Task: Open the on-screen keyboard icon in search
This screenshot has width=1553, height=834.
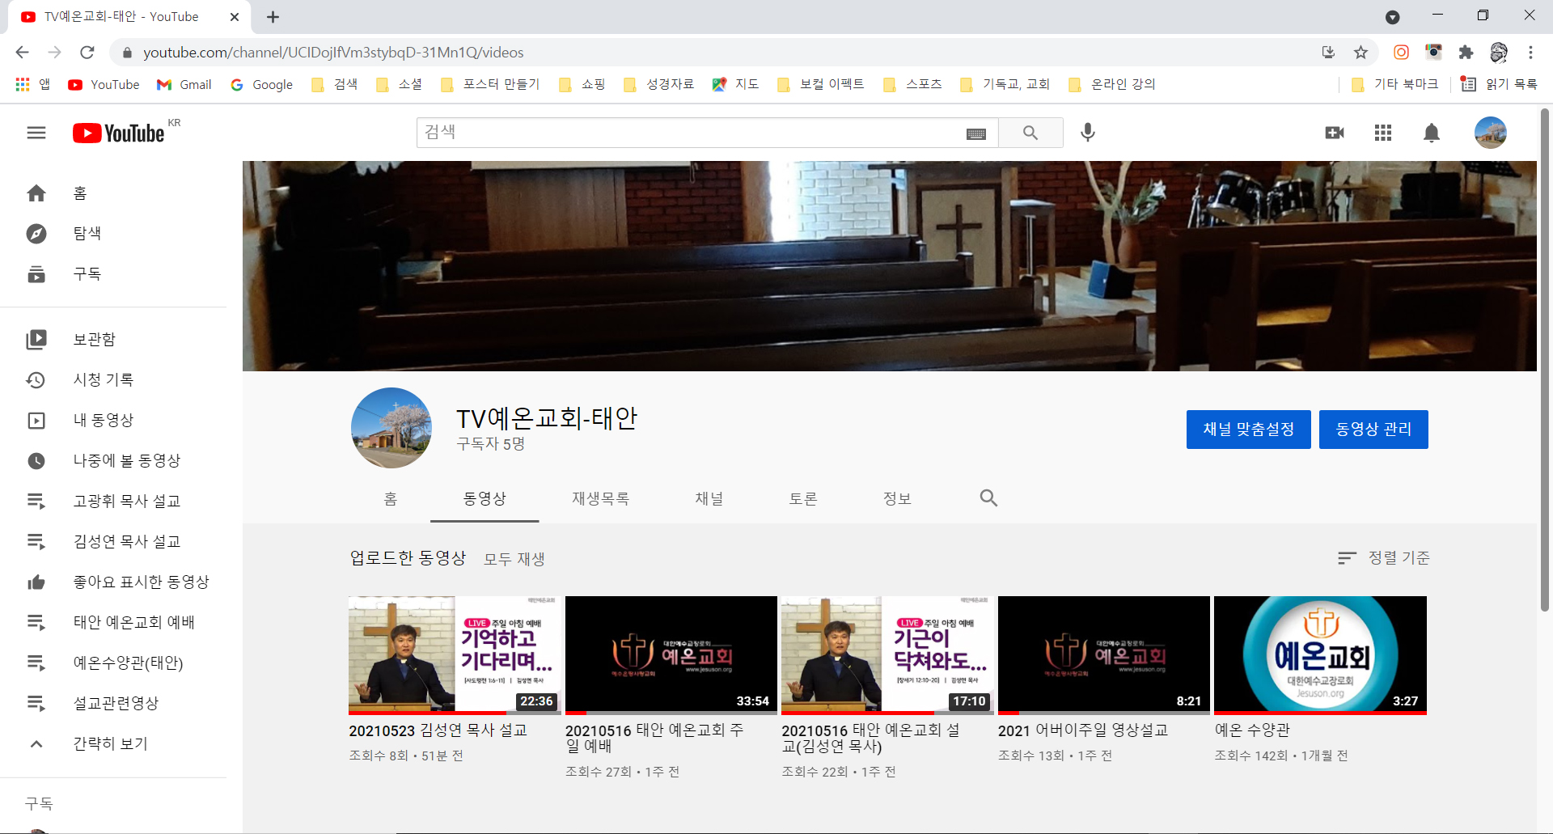Action: pyautogui.click(x=976, y=133)
